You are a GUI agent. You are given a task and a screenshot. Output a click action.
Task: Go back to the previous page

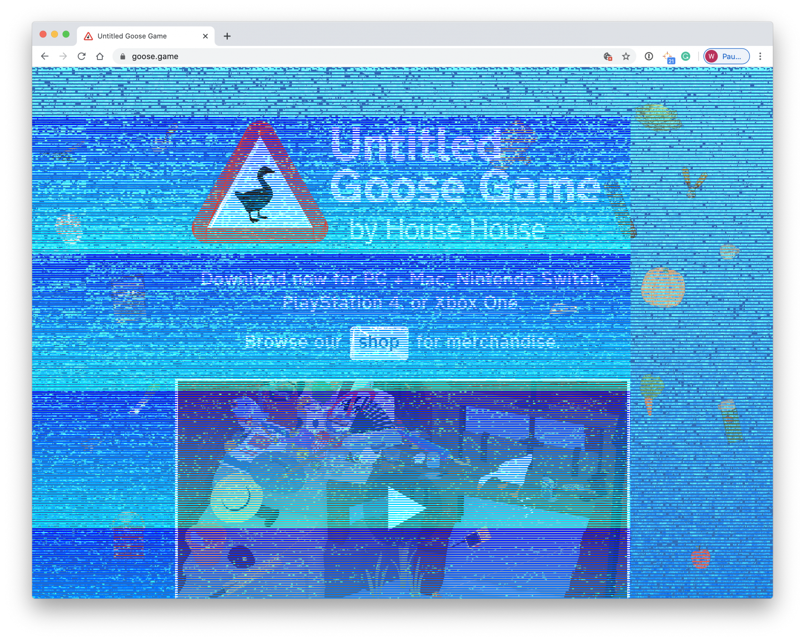45,56
